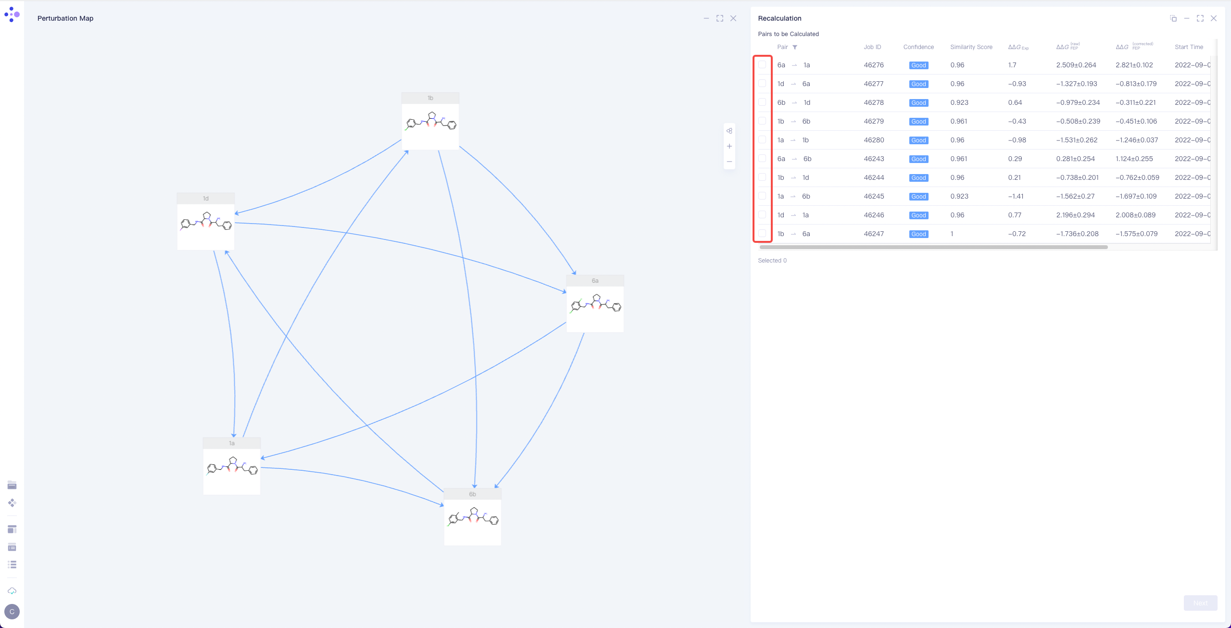The image size is (1231, 628).
Task: Select checkbox for job 46279
Action: [762, 121]
